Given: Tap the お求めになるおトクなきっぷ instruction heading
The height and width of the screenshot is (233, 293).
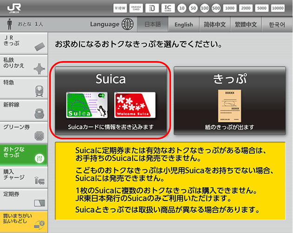Looking at the screenshot, I should [x=139, y=45].
